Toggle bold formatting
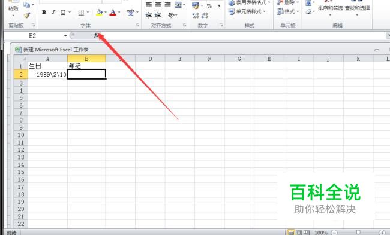This screenshot has height=235, width=390. [44, 13]
